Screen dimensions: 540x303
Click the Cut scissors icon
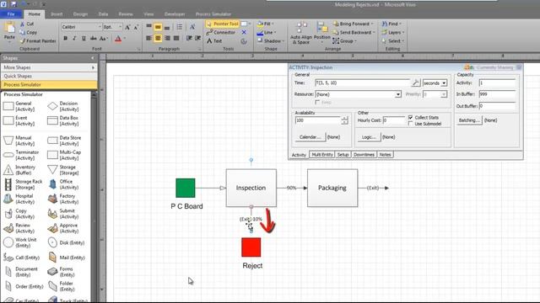point(22,24)
